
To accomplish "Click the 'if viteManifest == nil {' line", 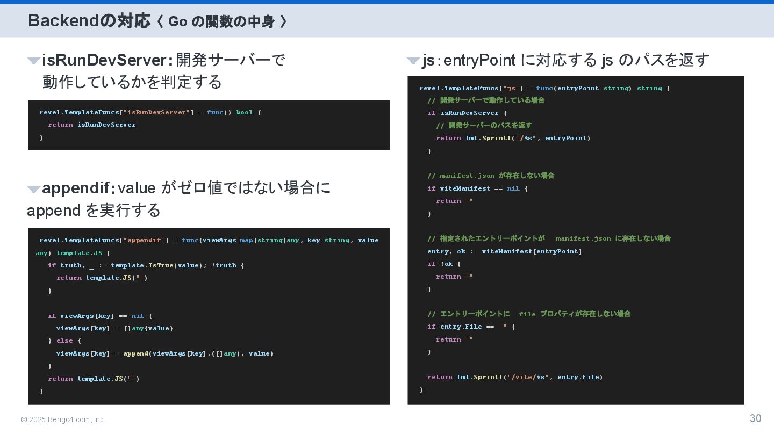I will coord(478,189).
